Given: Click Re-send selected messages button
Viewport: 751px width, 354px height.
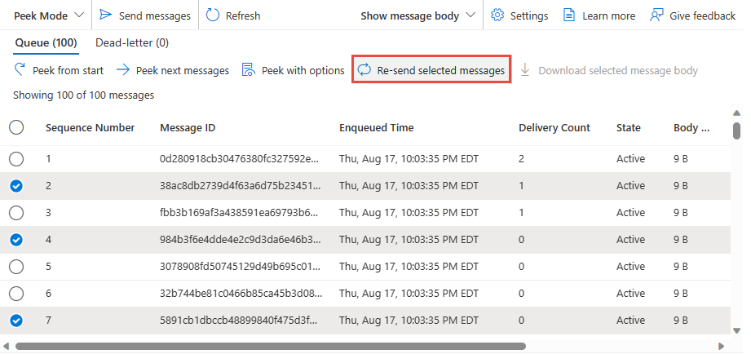Looking at the screenshot, I should click(431, 70).
